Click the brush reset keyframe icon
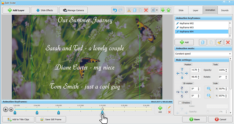Screen dimensions: 234x124 [219, 42]
